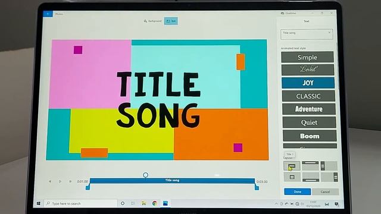Click the circular playhead on the timeline
The width and height of the screenshot is (381, 214).
(145, 175)
